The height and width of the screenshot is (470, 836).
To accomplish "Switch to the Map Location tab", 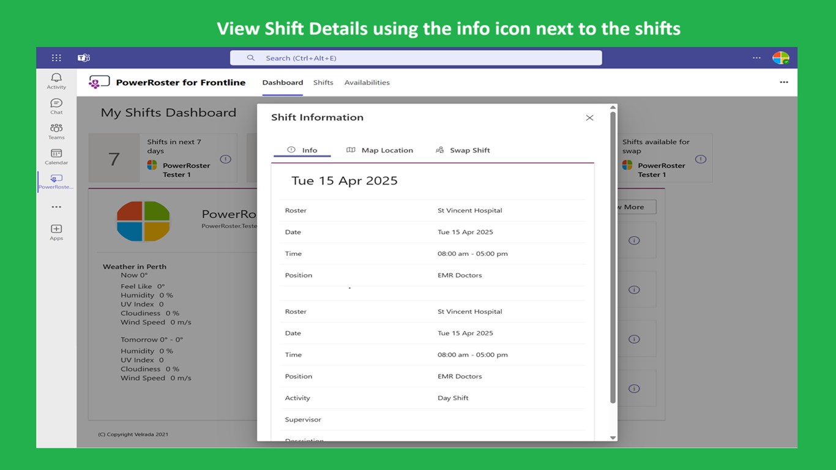I will tap(379, 150).
